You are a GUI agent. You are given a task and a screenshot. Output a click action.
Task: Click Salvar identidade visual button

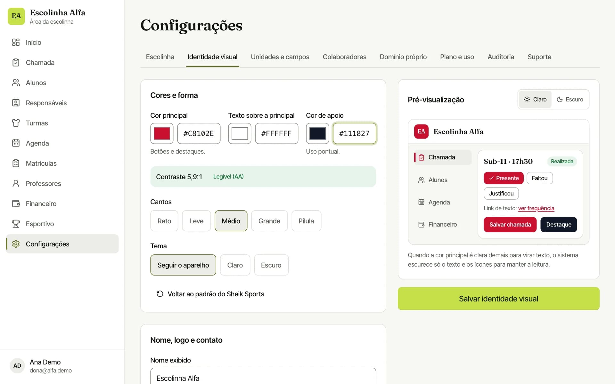498,299
